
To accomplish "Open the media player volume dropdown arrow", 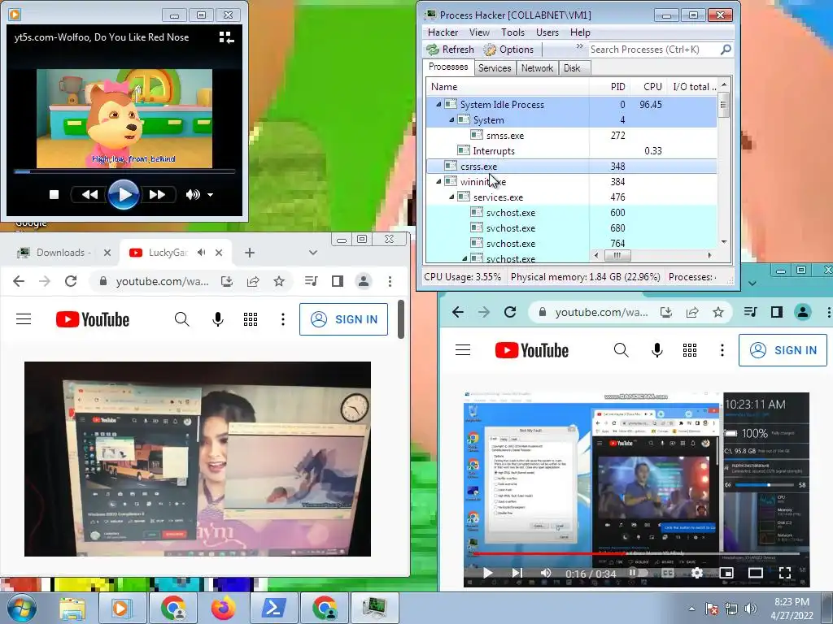I will 211,195.
